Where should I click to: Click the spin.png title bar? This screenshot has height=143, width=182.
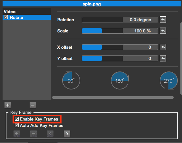click(92, 4)
